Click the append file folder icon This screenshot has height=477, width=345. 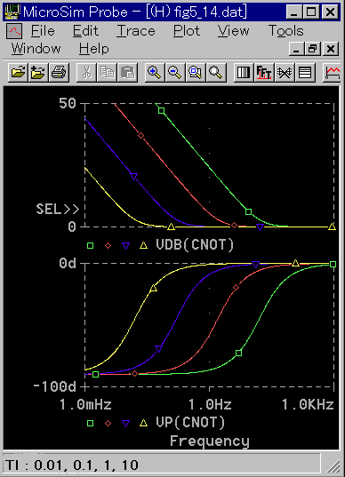click(x=38, y=73)
